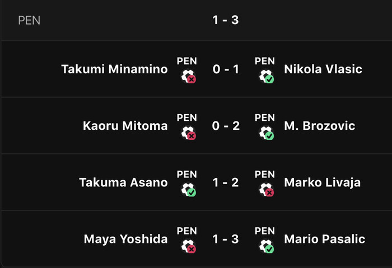Click Maya Yoshida's missed penalty icon

click(x=189, y=247)
